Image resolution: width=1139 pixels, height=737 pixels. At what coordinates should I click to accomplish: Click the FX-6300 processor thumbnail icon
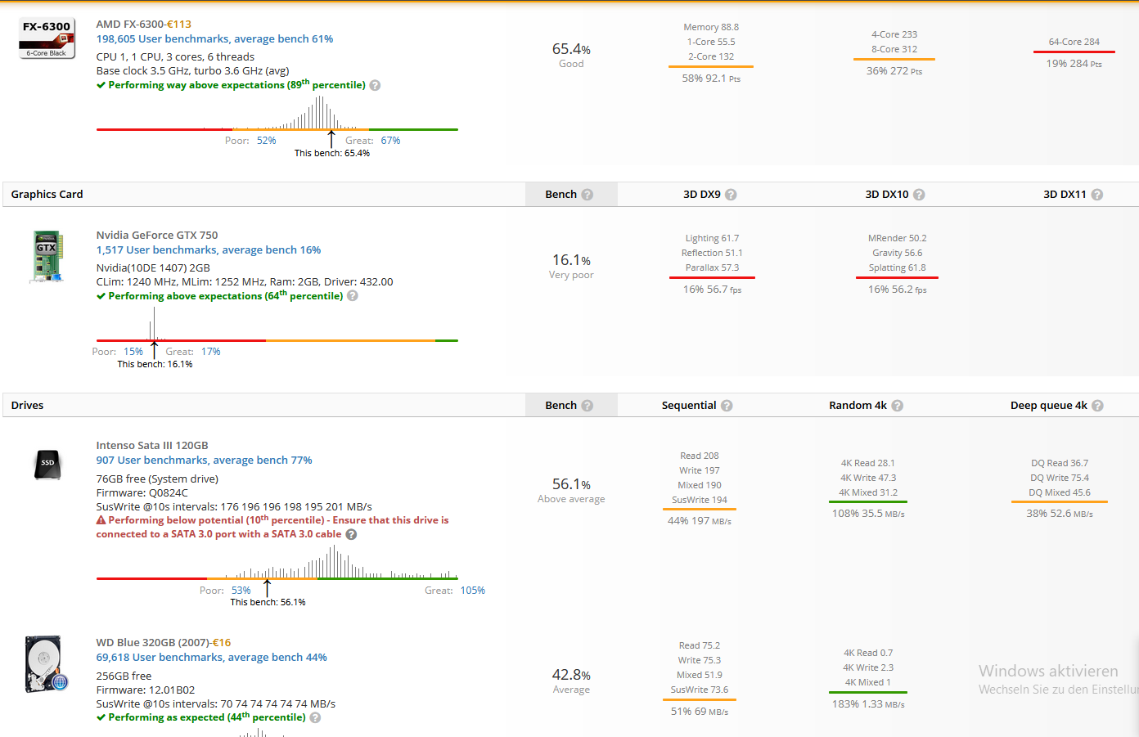[x=47, y=38]
